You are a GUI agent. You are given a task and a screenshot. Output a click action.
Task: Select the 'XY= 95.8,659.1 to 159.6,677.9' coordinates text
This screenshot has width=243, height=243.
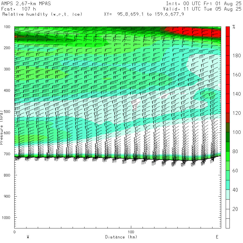coord(144,14)
